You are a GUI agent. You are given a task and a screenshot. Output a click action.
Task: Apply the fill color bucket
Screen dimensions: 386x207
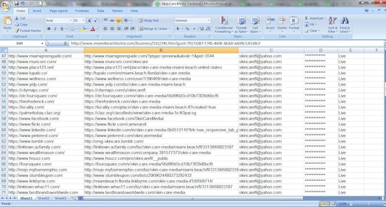(x=83, y=29)
